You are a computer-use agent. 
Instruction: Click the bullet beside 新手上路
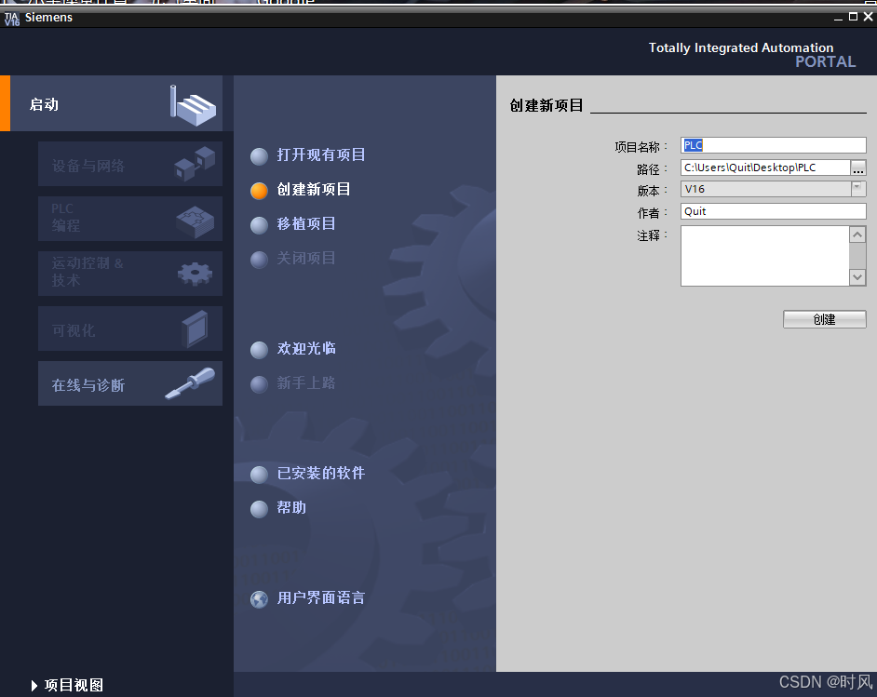pyautogui.click(x=259, y=384)
